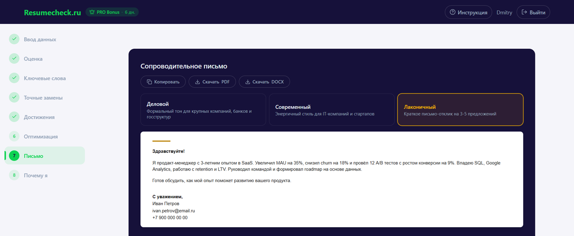This screenshot has height=236, width=574.
Task: Click the question mark icon in Инструкция
Action: (453, 12)
